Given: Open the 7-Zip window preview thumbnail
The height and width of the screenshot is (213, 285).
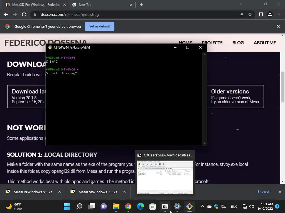Looking at the screenshot, I should point(165,177).
